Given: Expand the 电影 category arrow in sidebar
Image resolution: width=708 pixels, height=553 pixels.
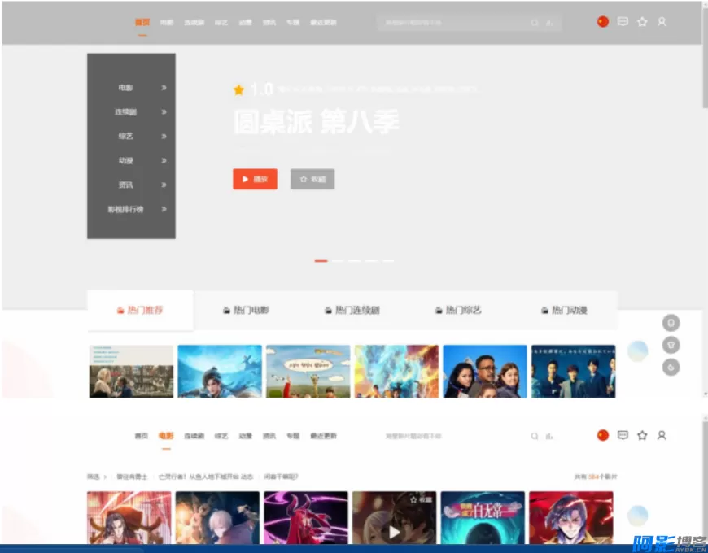Looking at the screenshot, I should pos(164,87).
